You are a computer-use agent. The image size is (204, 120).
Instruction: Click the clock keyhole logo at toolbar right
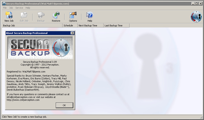(196, 17)
